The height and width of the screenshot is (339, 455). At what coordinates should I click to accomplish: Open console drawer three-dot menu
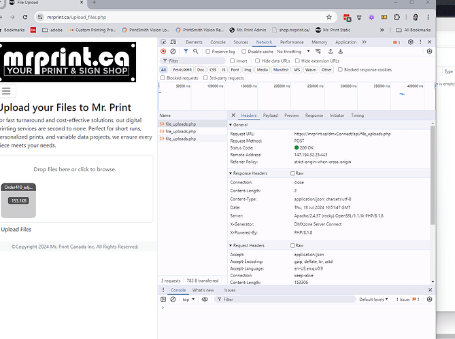[x=163, y=290]
